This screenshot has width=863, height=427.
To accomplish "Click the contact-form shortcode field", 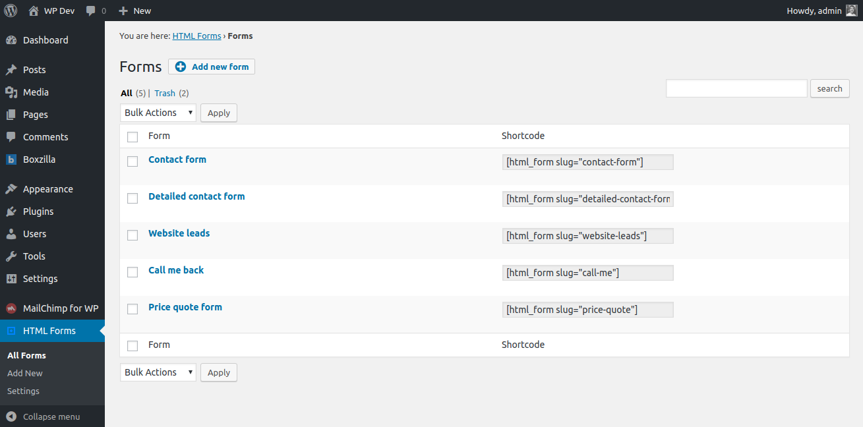I will point(588,162).
